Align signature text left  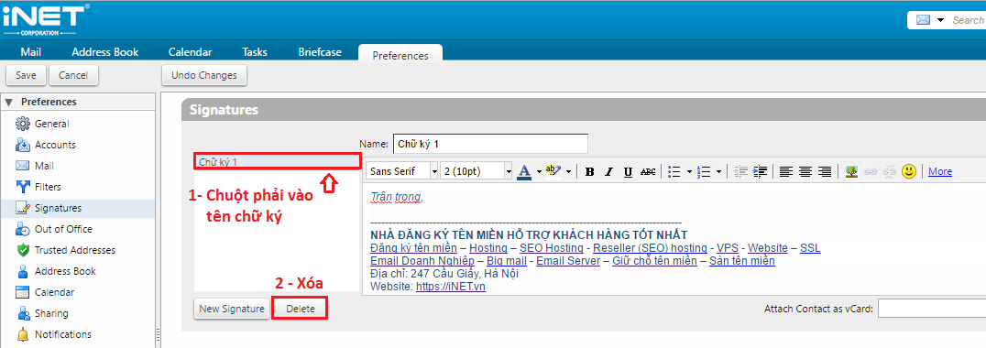(x=785, y=171)
